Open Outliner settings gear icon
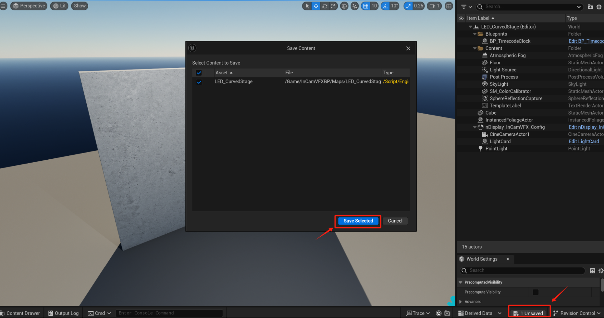The height and width of the screenshot is (318, 604). click(599, 7)
